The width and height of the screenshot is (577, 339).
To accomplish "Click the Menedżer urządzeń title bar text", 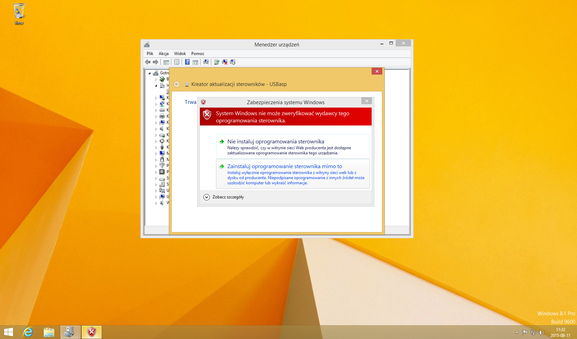I will [x=277, y=45].
